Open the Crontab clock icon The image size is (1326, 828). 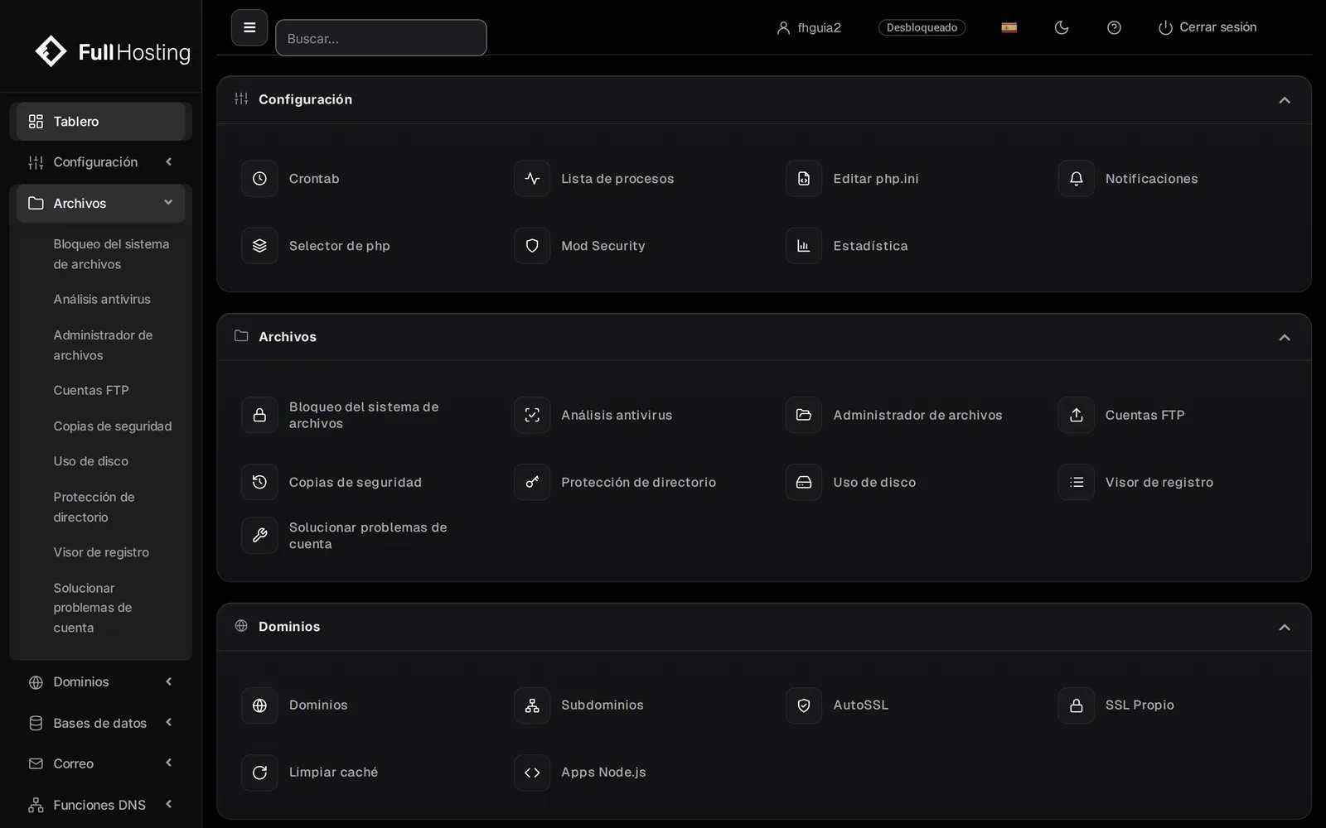(259, 178)
